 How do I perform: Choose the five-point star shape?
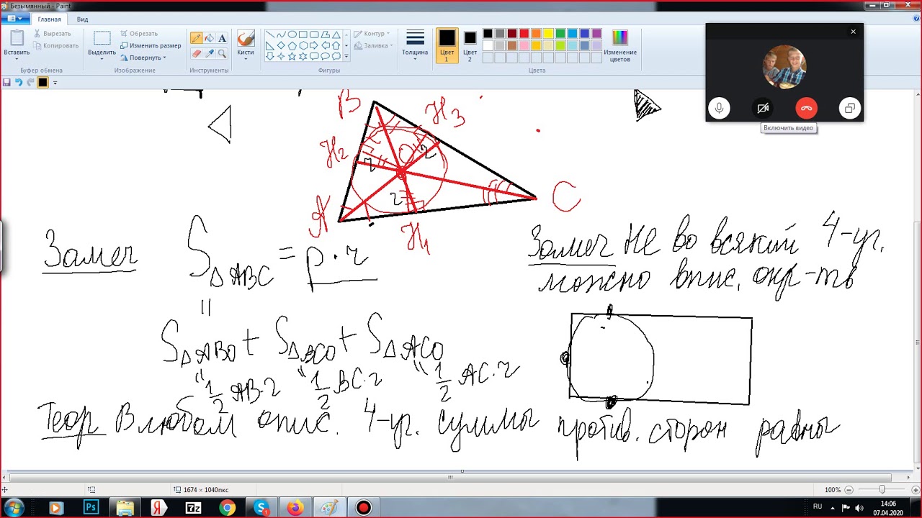(292, 56)
